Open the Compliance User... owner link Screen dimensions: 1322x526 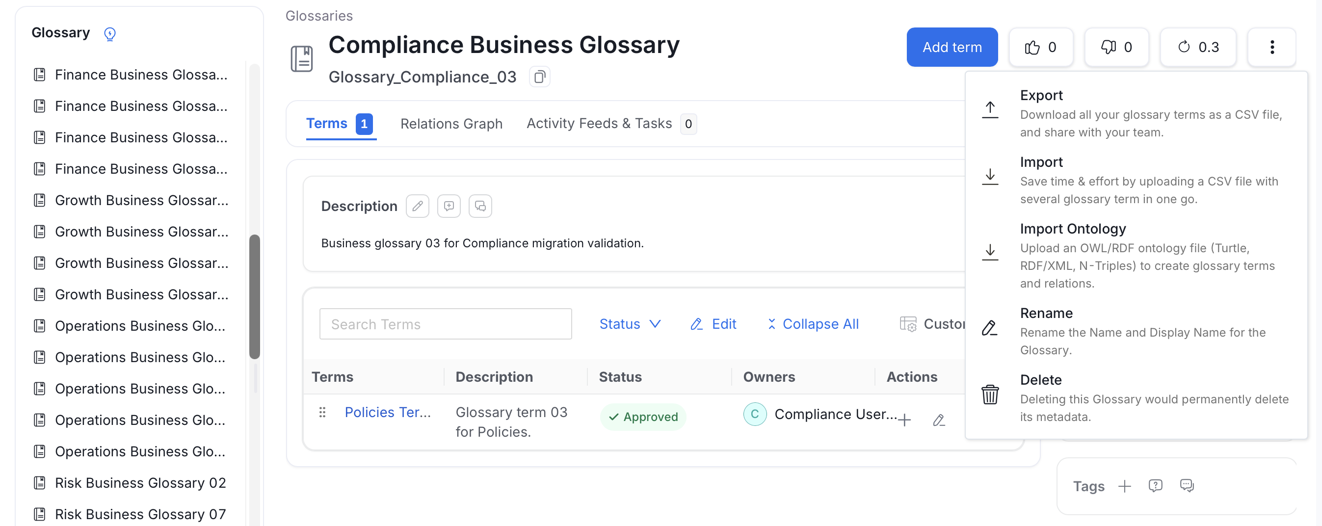click(835, 414)
